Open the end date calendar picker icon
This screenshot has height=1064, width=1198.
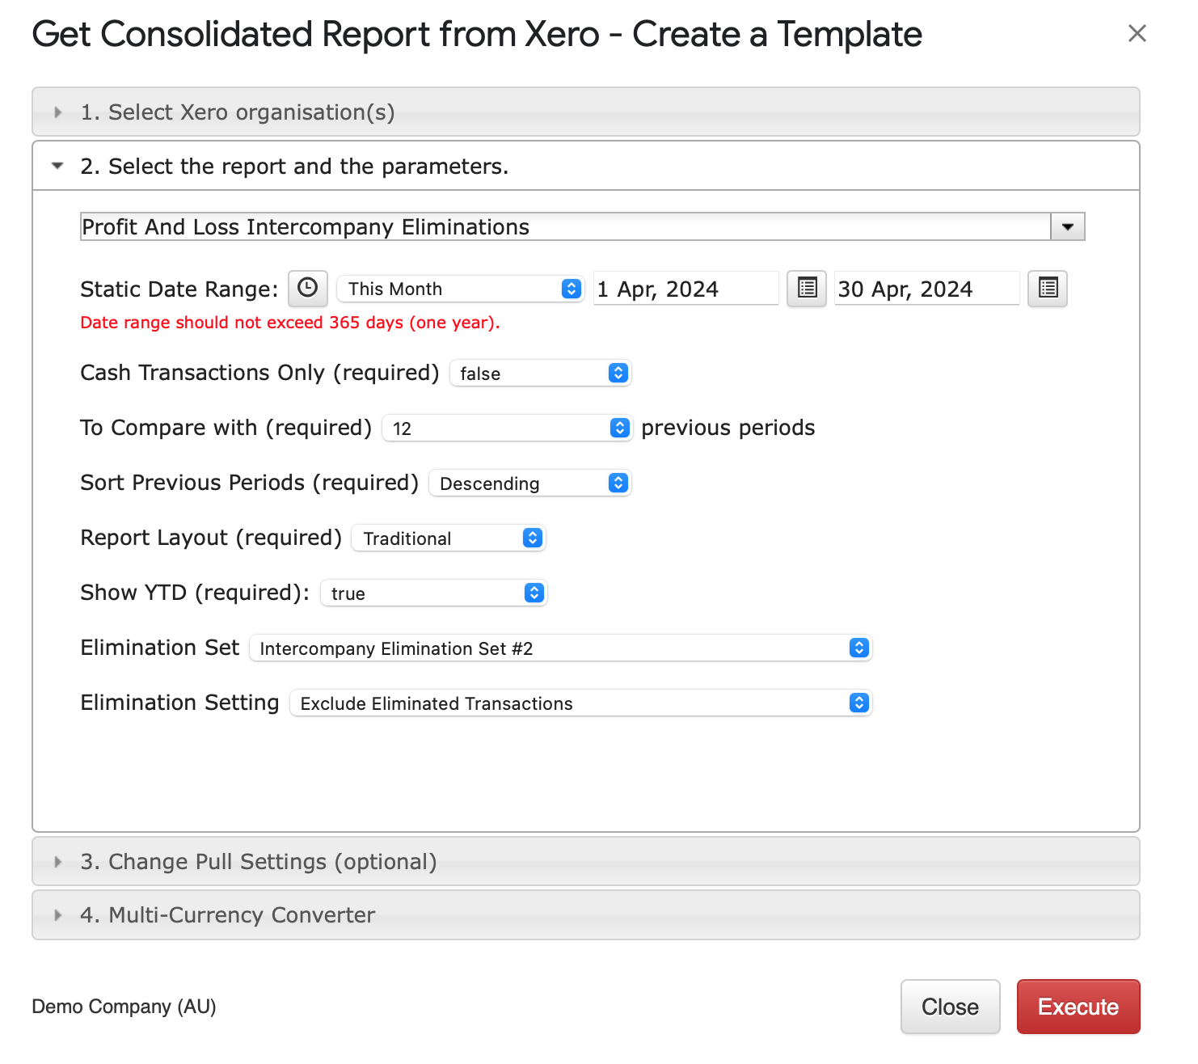tap(1047, 289)
